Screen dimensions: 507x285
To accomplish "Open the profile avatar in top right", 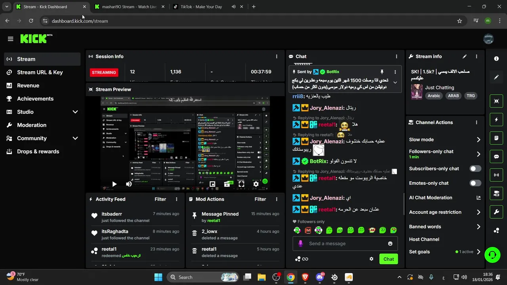I will [x=488, y=39].
